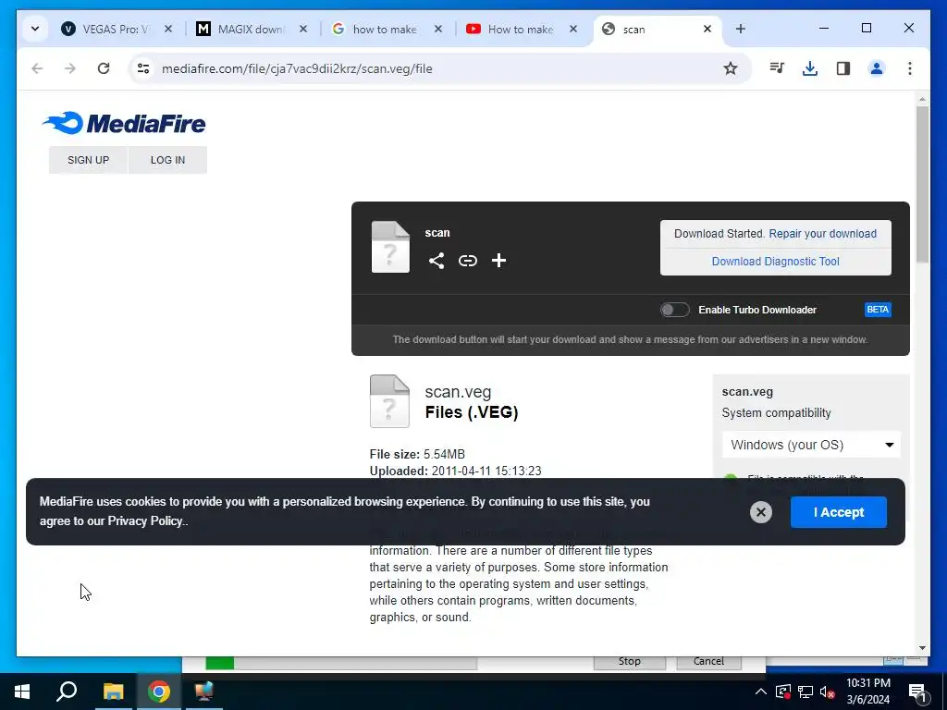This screenshot has width=947, height=710.
Task: Open Windows Start menu
Action: (22, 692)
